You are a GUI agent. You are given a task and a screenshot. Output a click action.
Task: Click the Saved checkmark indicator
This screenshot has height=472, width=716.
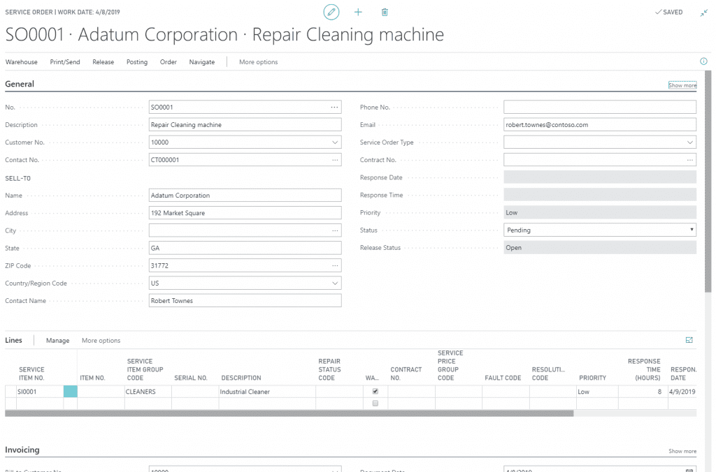click(x=666, y=12)
